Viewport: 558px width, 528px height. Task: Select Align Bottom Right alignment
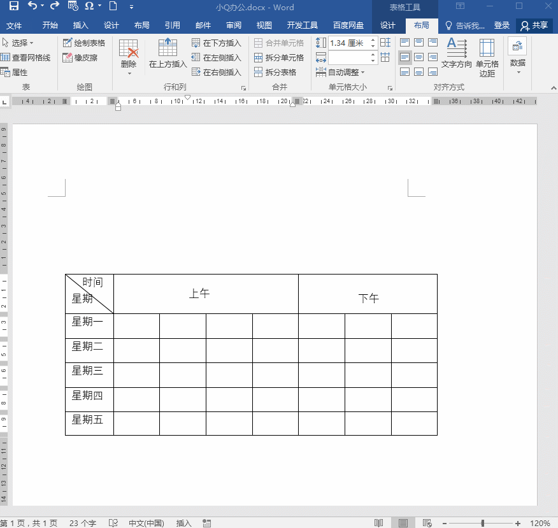point(433,72)
